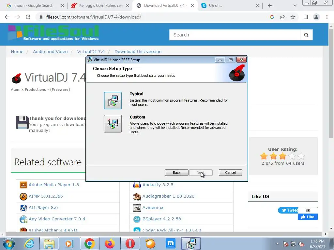Reload the current page
The width and height of the screenshot is (334, 250).
(28, 17)
